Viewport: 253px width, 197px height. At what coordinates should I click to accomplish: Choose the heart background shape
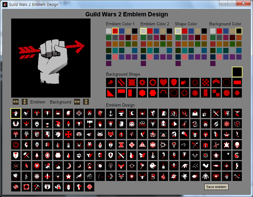(x=163, y=82)
